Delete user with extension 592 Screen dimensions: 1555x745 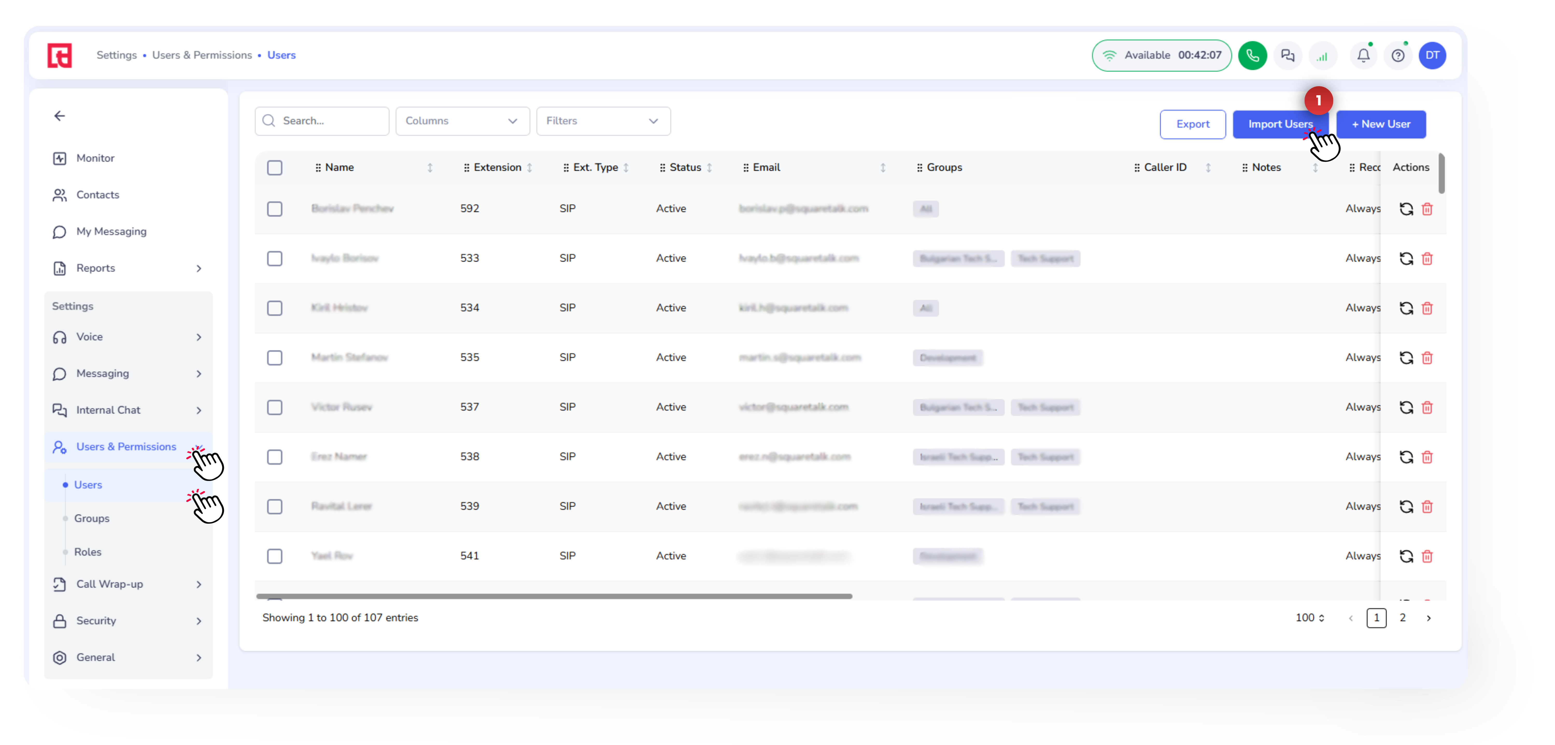tap(1426, 209)
